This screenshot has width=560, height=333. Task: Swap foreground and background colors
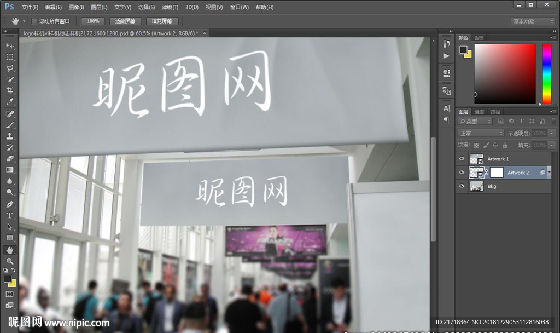pos(13,270)
